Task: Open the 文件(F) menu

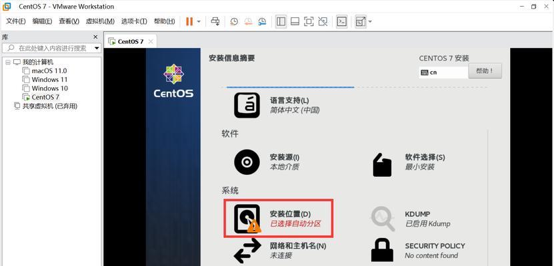Action: coord(16,21)
